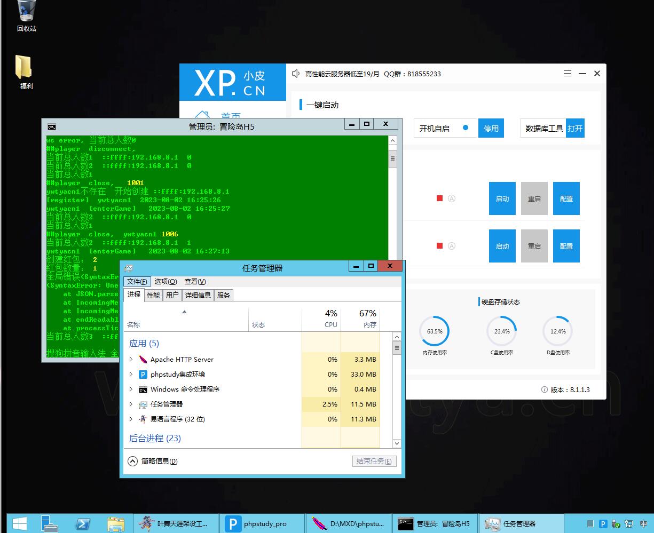Switch to the 性能 tab
654x533 pixels.
(x=153, y=295)
